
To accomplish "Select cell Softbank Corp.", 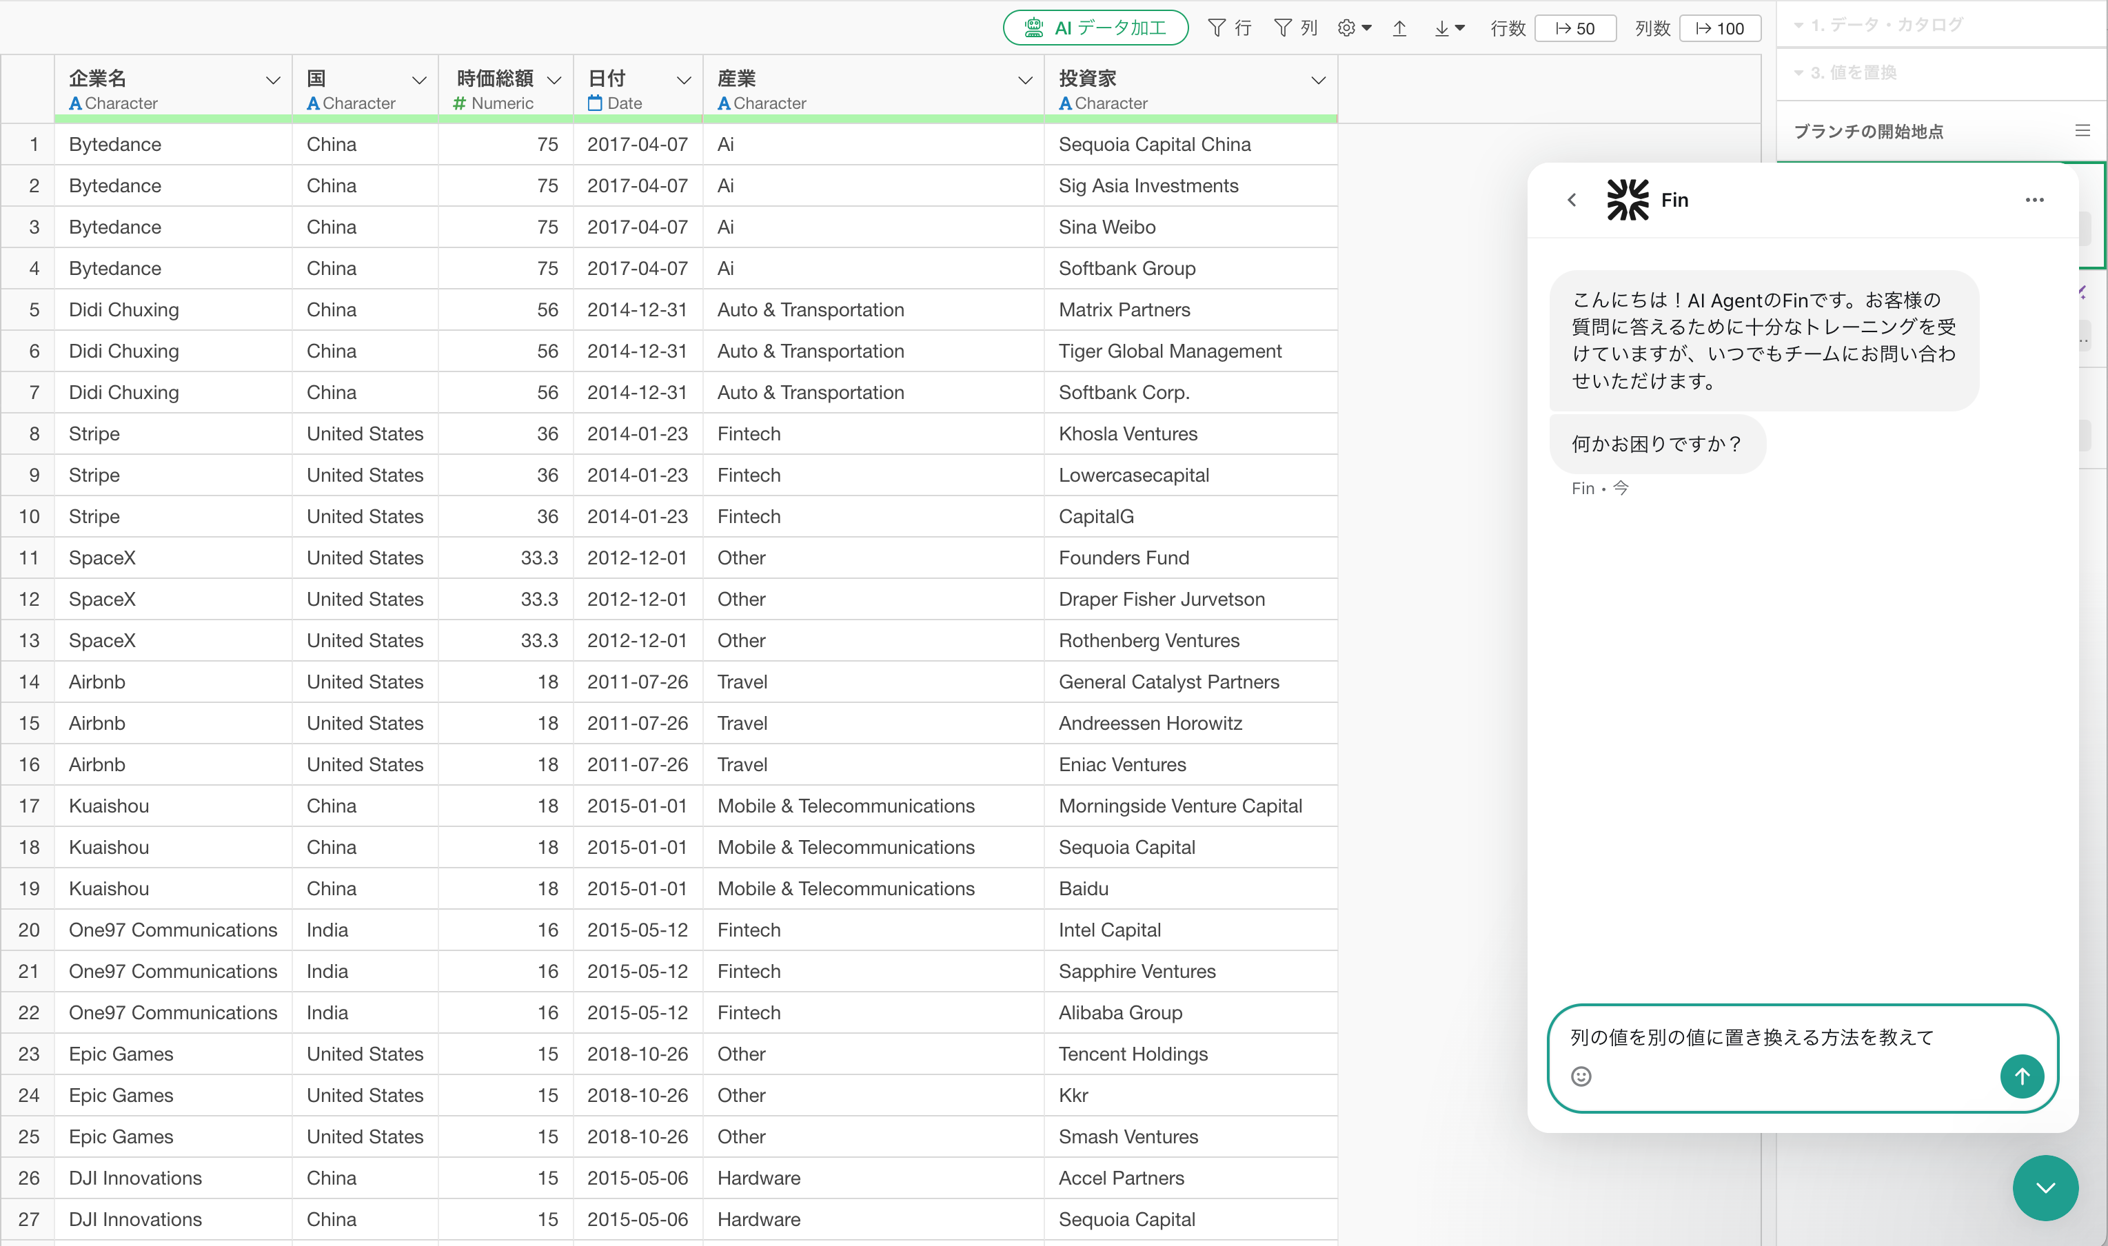I will tap(1190, 393).
